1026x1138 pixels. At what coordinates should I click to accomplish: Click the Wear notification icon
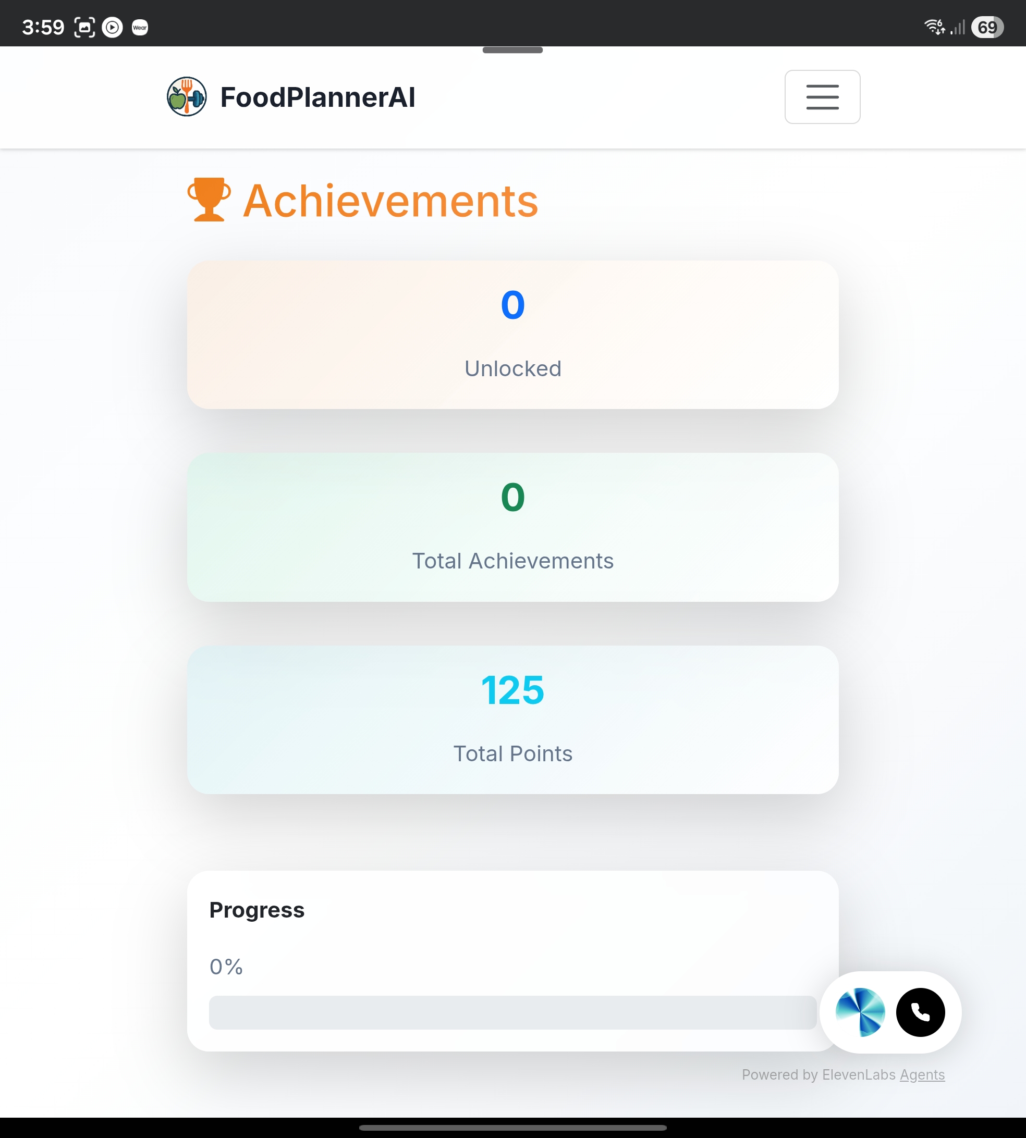(x=139, y=27)
